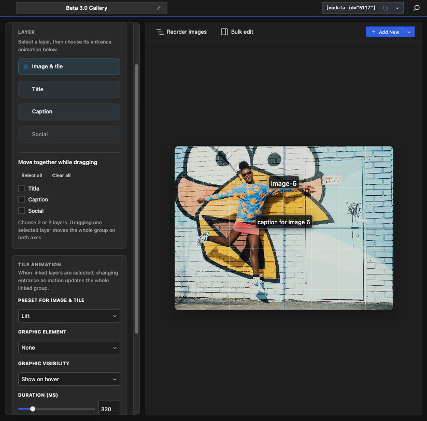Check the Social move-together checkbox
The image size is (427, 421).
(x=22, y=211)
